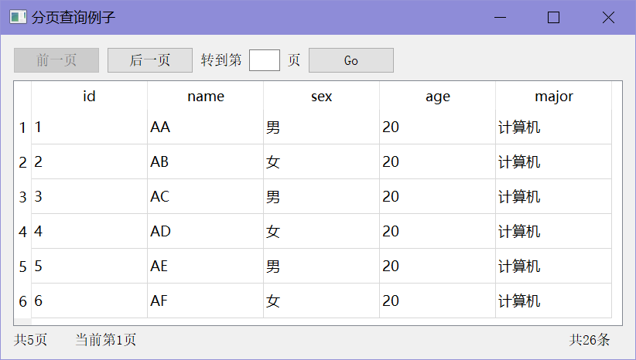Select the name cell AE
The image size is (636, 360).
[x=206, y=266]
